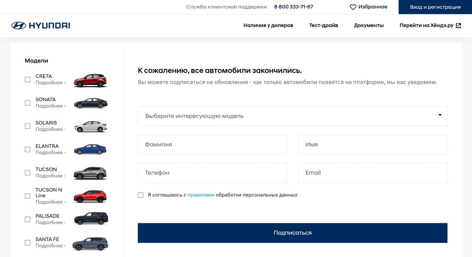Image resolution: width=472 pixels, height=257 pixels.
Task: Focus the 'Телефон' input field
Action: 212,173
